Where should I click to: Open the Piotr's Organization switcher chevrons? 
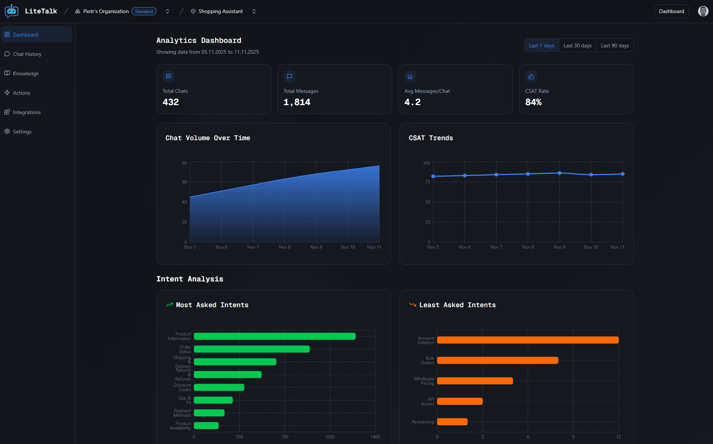(x=168, y=11)
